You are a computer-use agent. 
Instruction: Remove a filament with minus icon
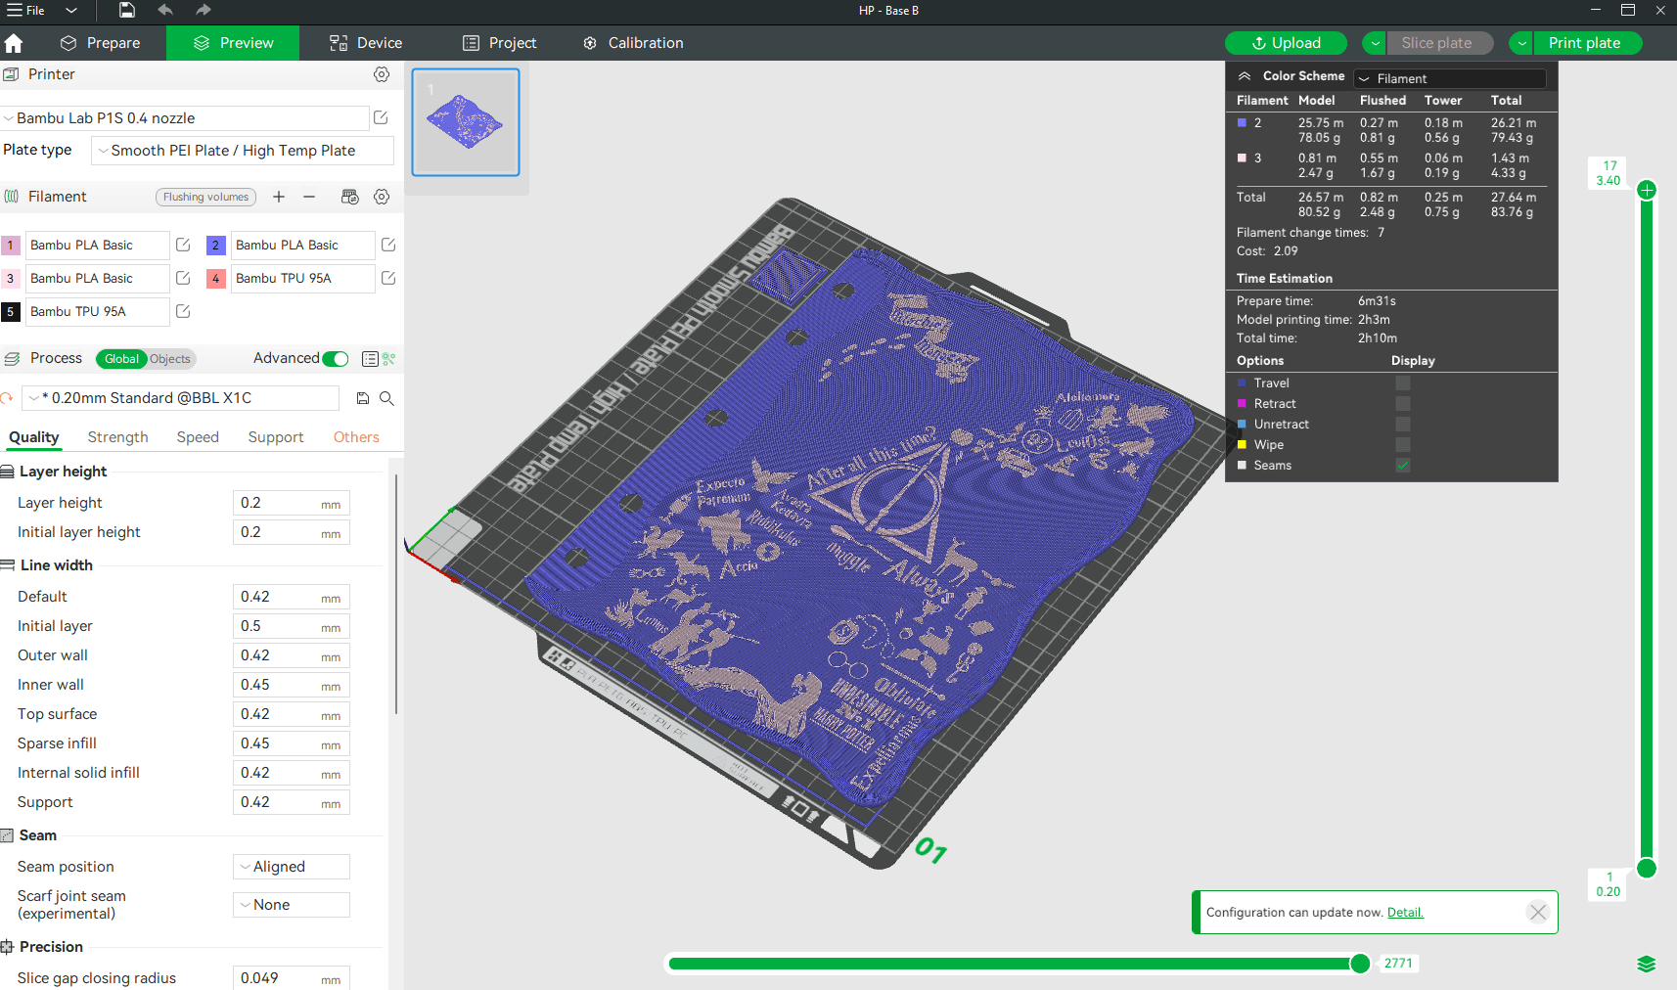tap(309, 197)
